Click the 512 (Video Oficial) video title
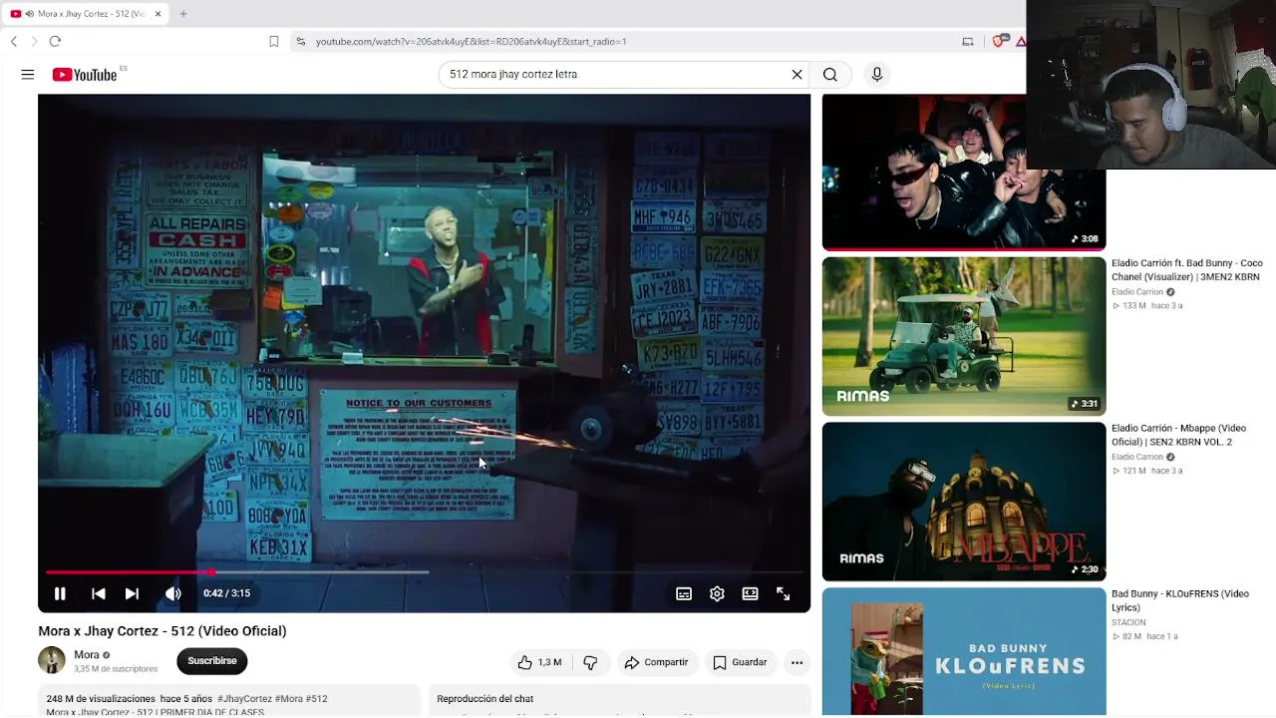 point(162,631)
